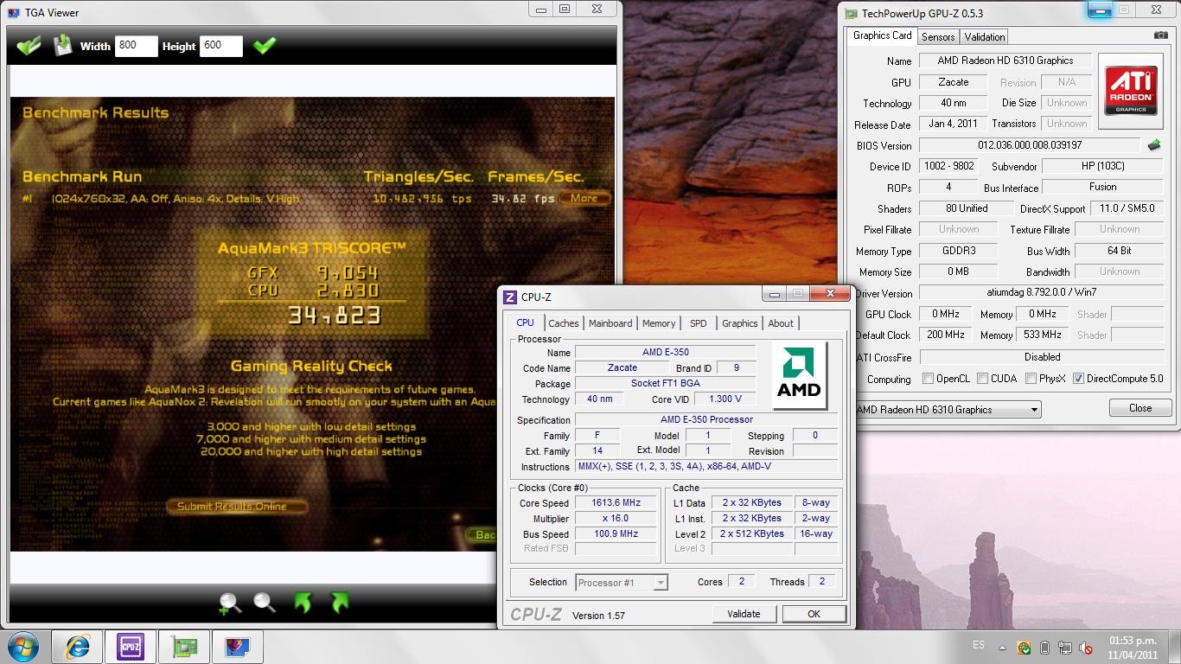The height and width of the screenshot is (664, 1181).
Task: Click the 34,823 AquaMark3 total score
Action: click(x=335, y=316)
